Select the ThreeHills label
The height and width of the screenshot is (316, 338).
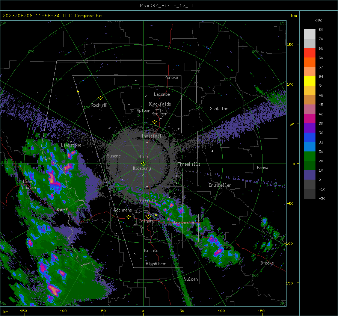[x=189, y=164]
